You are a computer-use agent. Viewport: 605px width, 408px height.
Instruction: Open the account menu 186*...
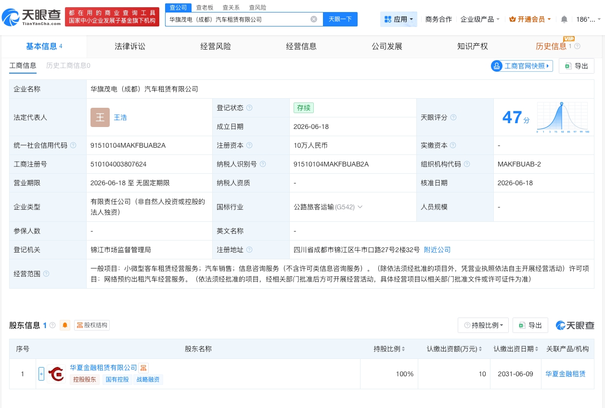pyautogui.click(x=588, y=19)
